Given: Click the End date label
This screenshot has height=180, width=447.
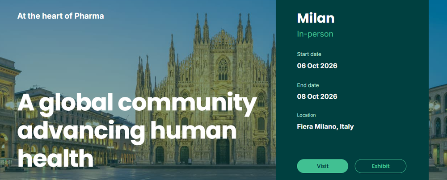Looking at the screenshot, I should point(308,85).
